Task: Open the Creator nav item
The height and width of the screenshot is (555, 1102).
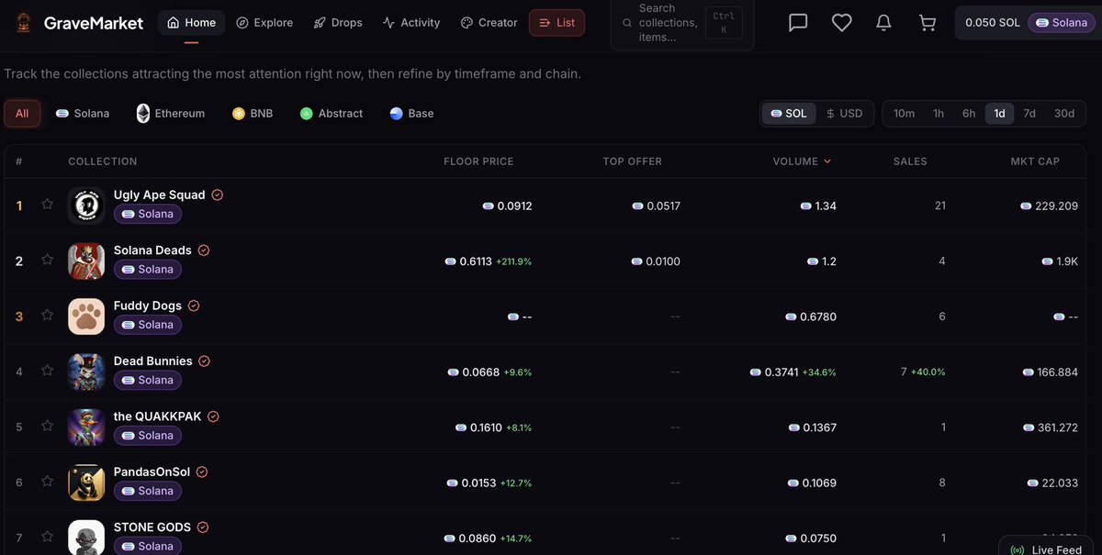Action: (x=489, y=23)
